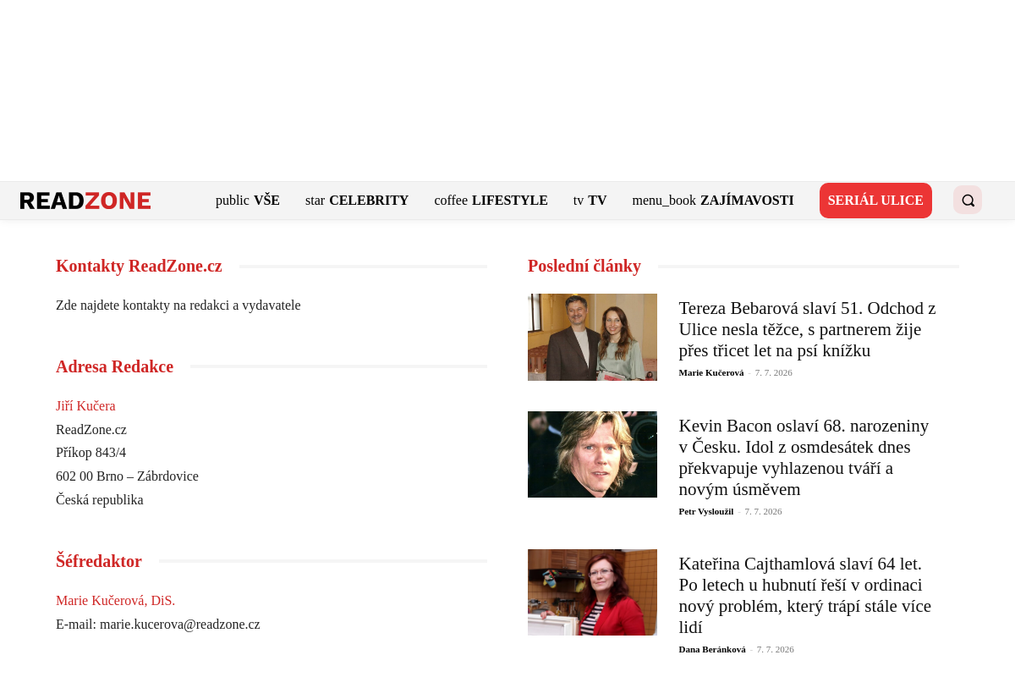Click the intro text about redakci a vydavatele
This screenshot has width=1015, height=677.
click(x=178, y=305)
